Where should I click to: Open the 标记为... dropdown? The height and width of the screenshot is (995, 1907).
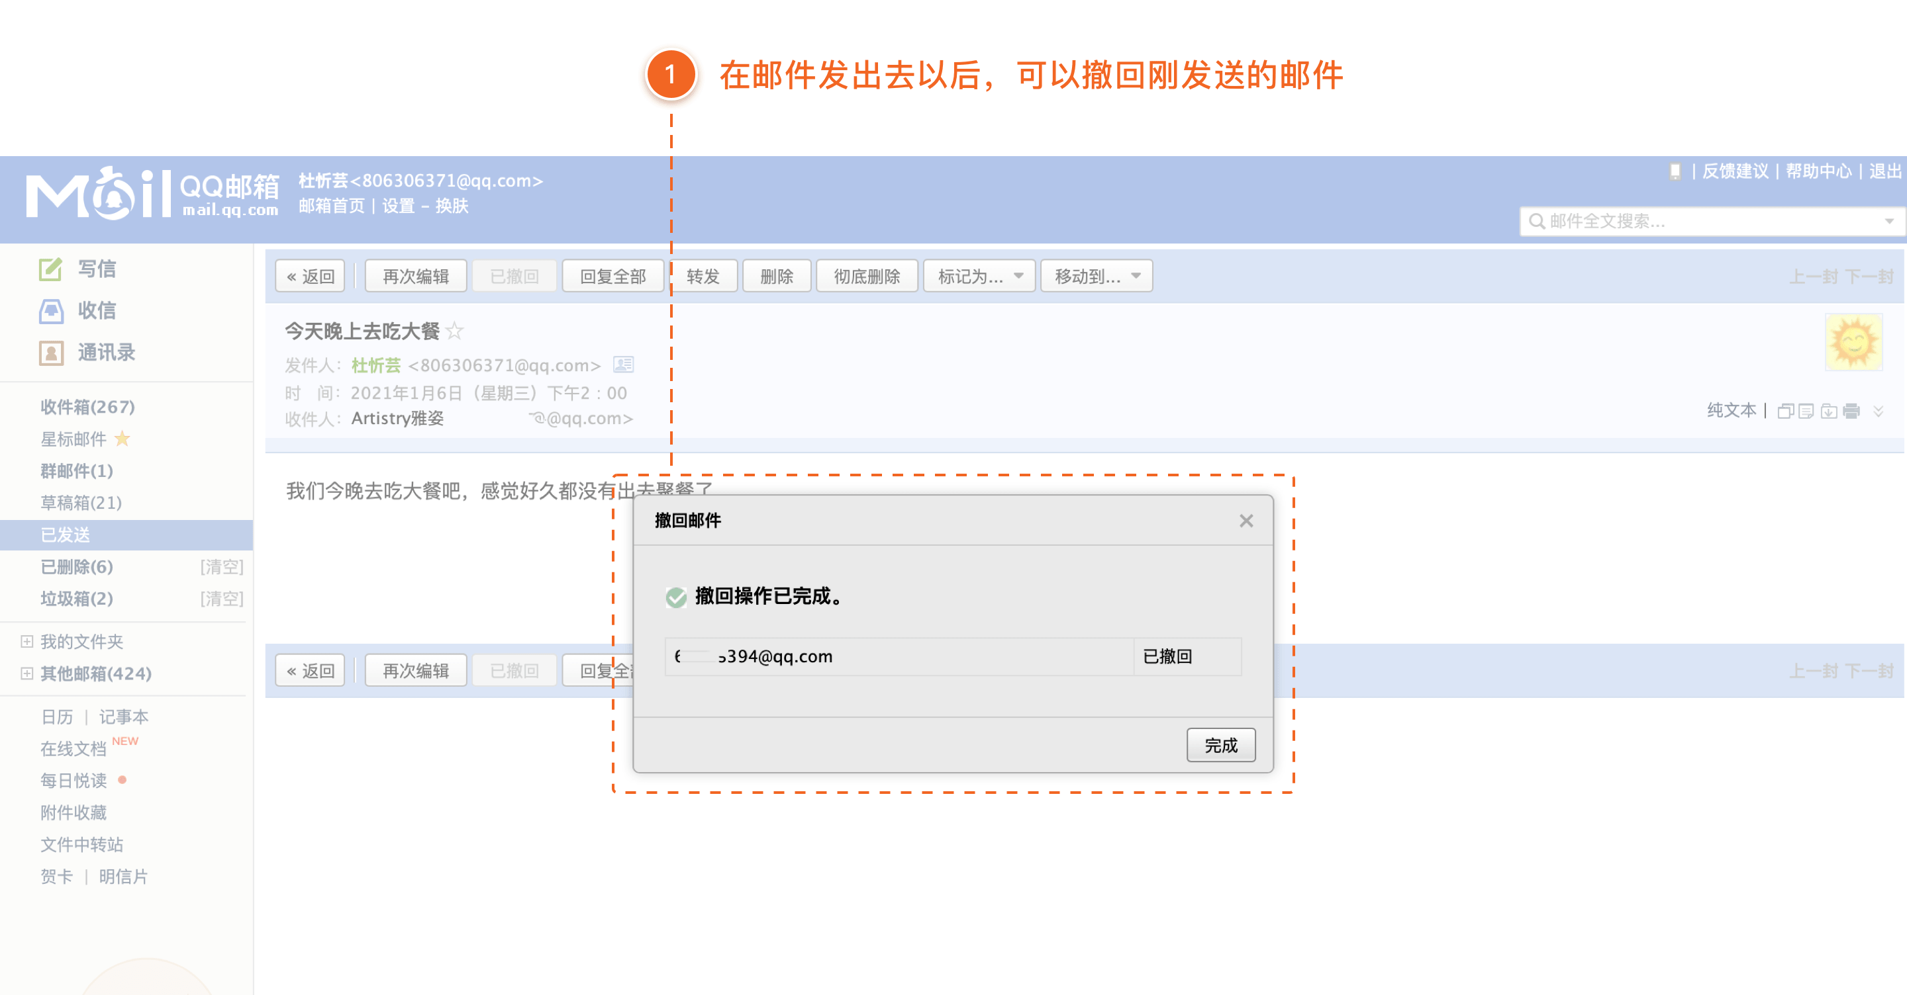pos(979,276)
